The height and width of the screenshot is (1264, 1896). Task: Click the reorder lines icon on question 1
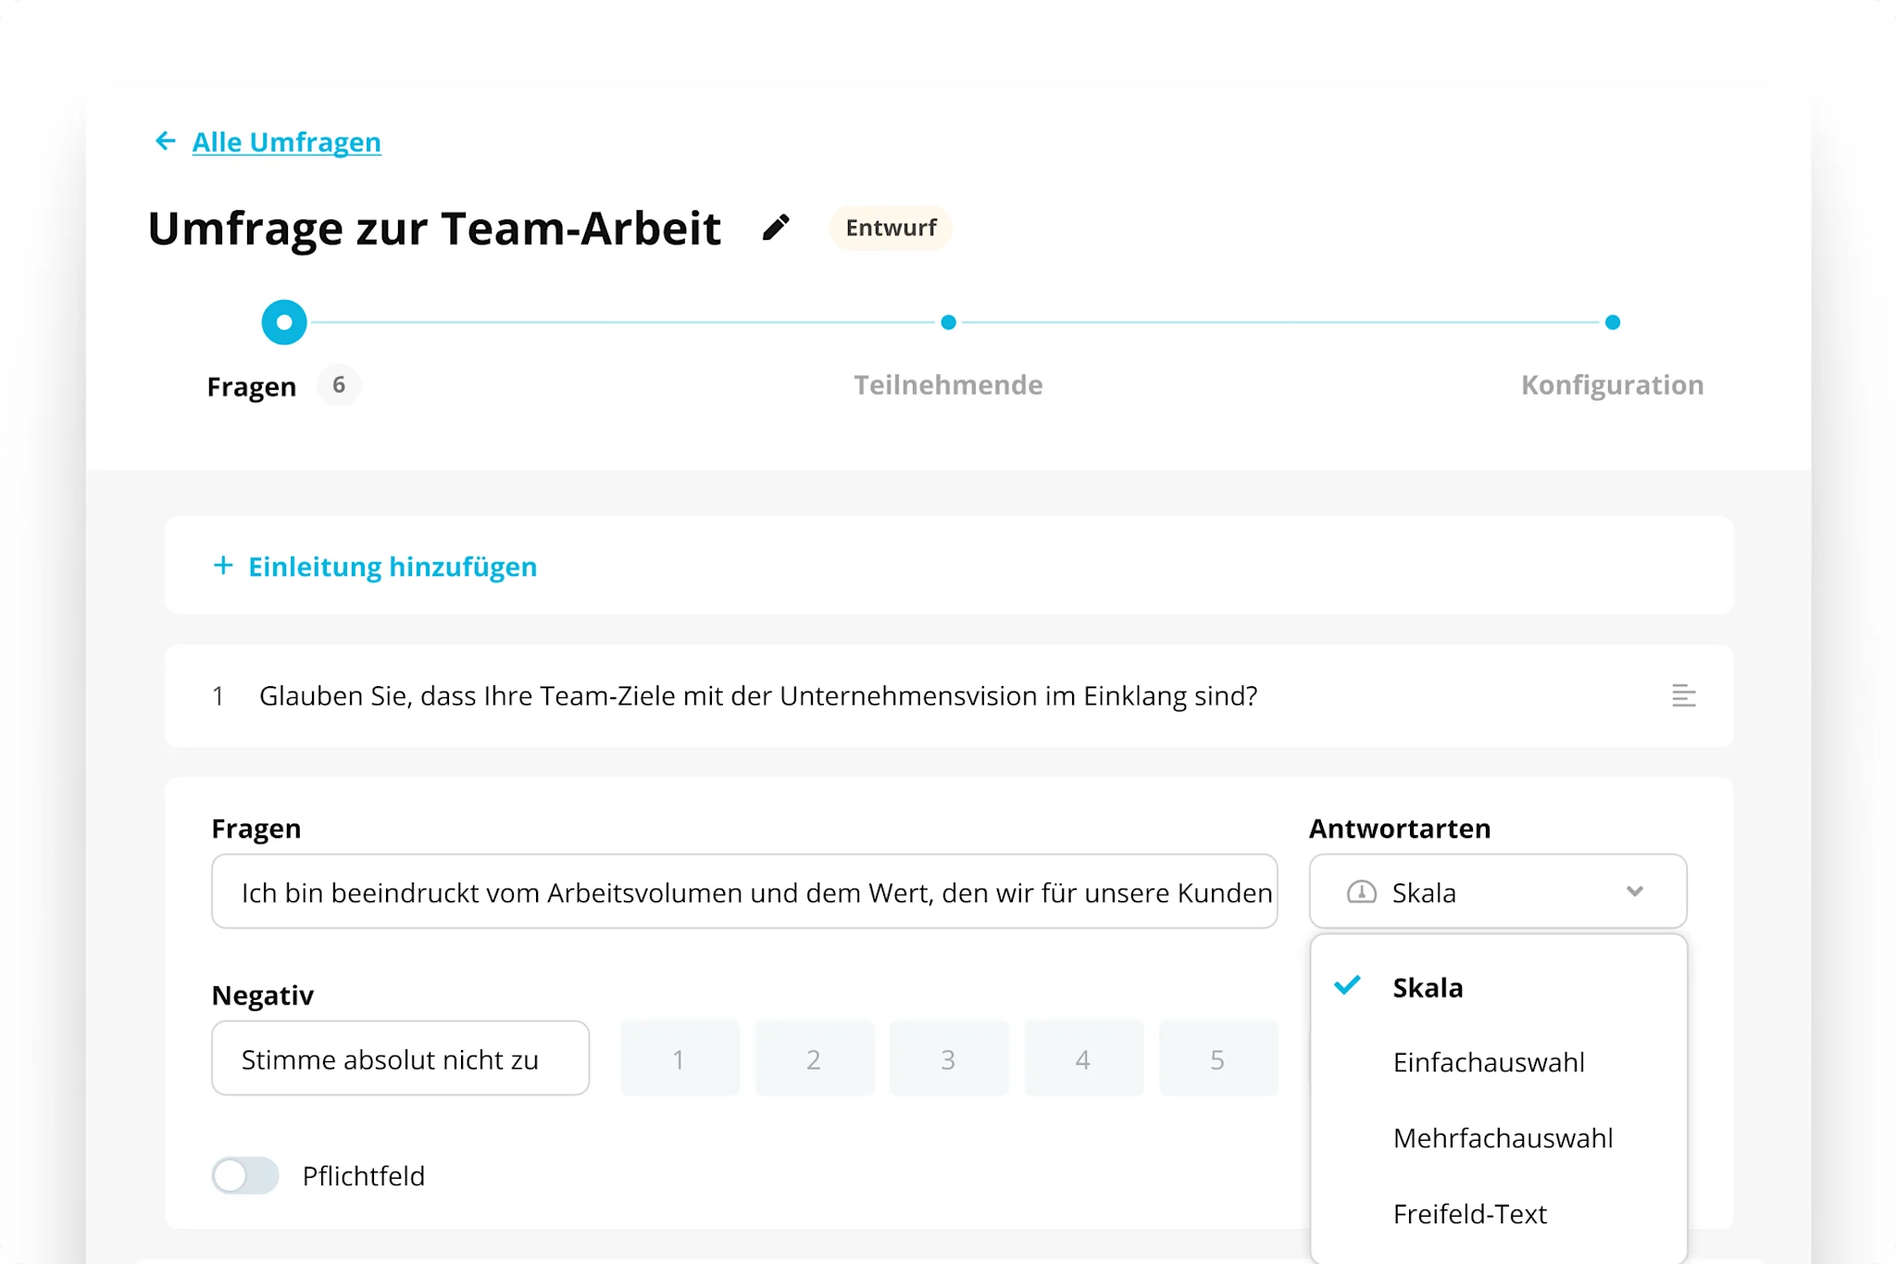tap(1683, 695)
